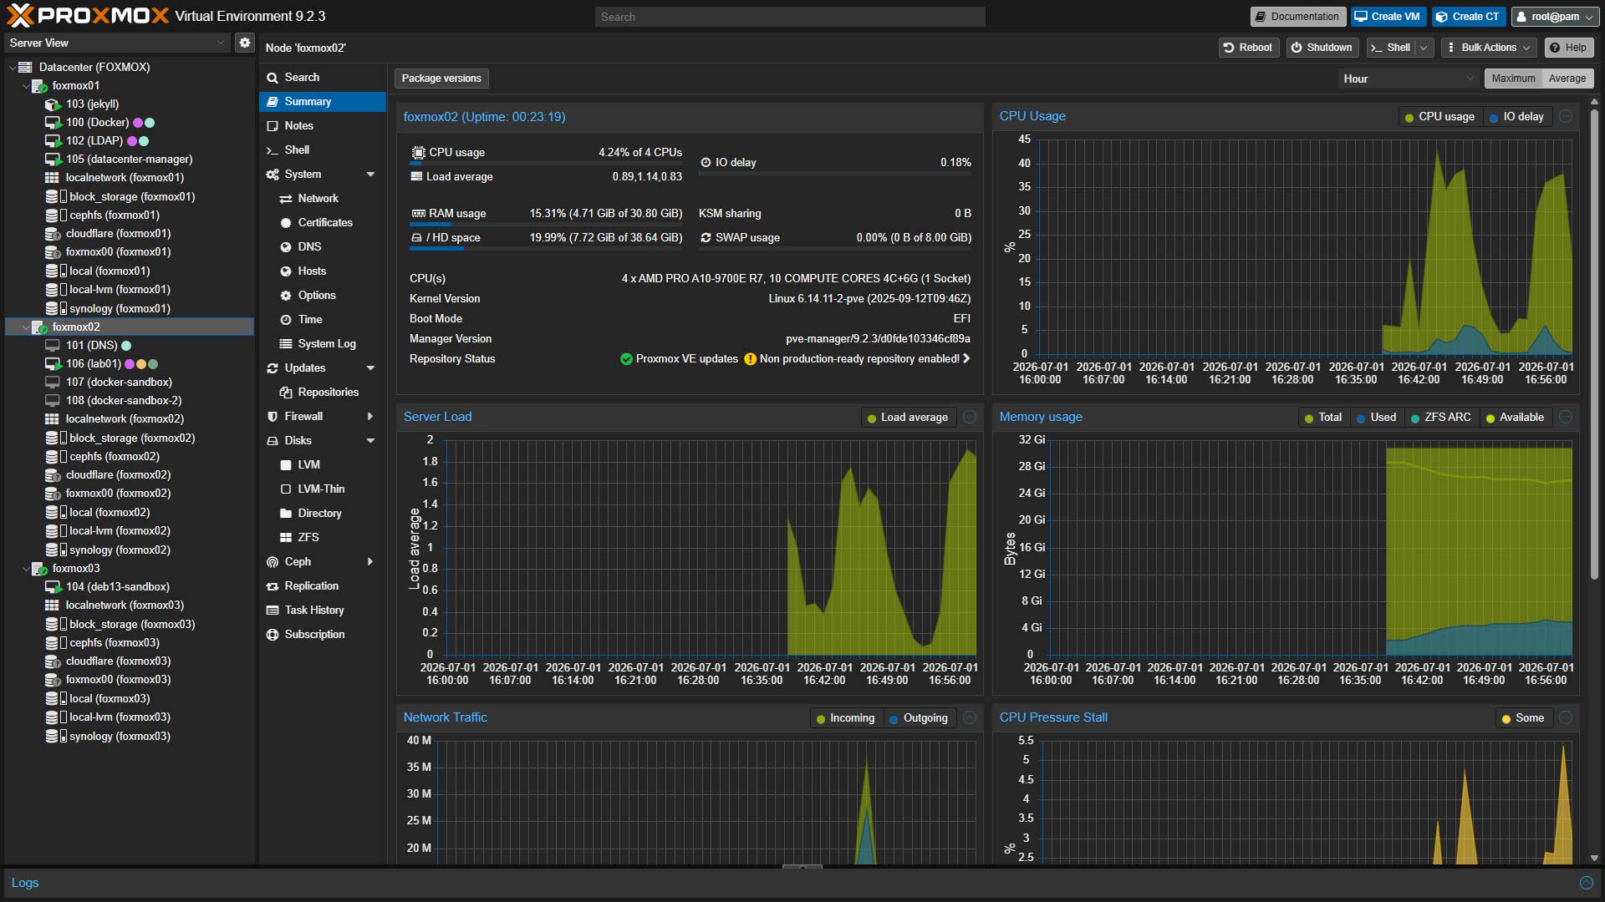Viewport: 1605px width, 902px height.
Task: Click the Create CT button
Action: point(1469,17)
